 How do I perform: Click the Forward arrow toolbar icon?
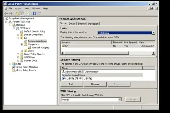11,13
